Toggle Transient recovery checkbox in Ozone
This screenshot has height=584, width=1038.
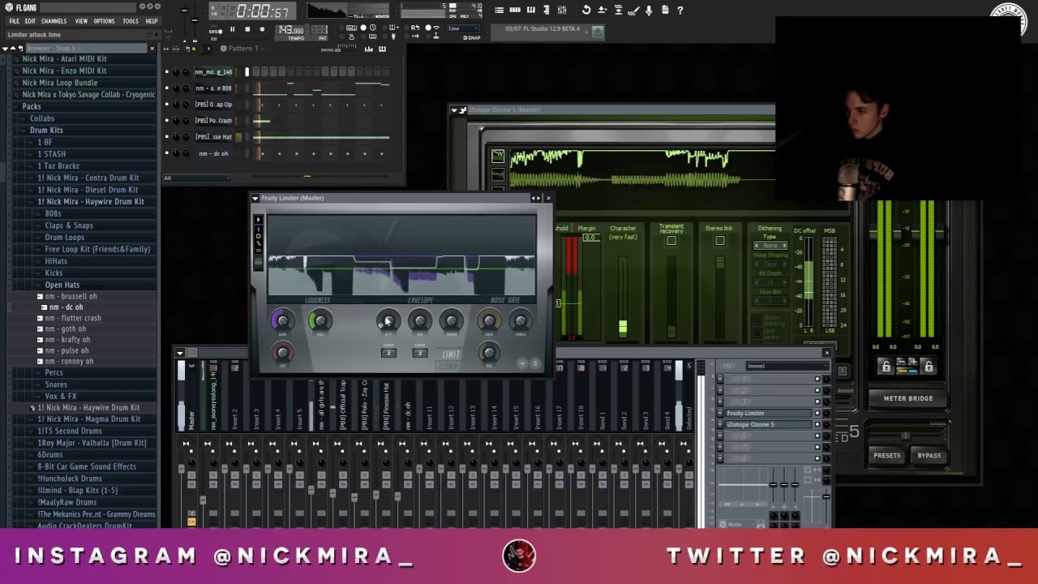(671, 241)
